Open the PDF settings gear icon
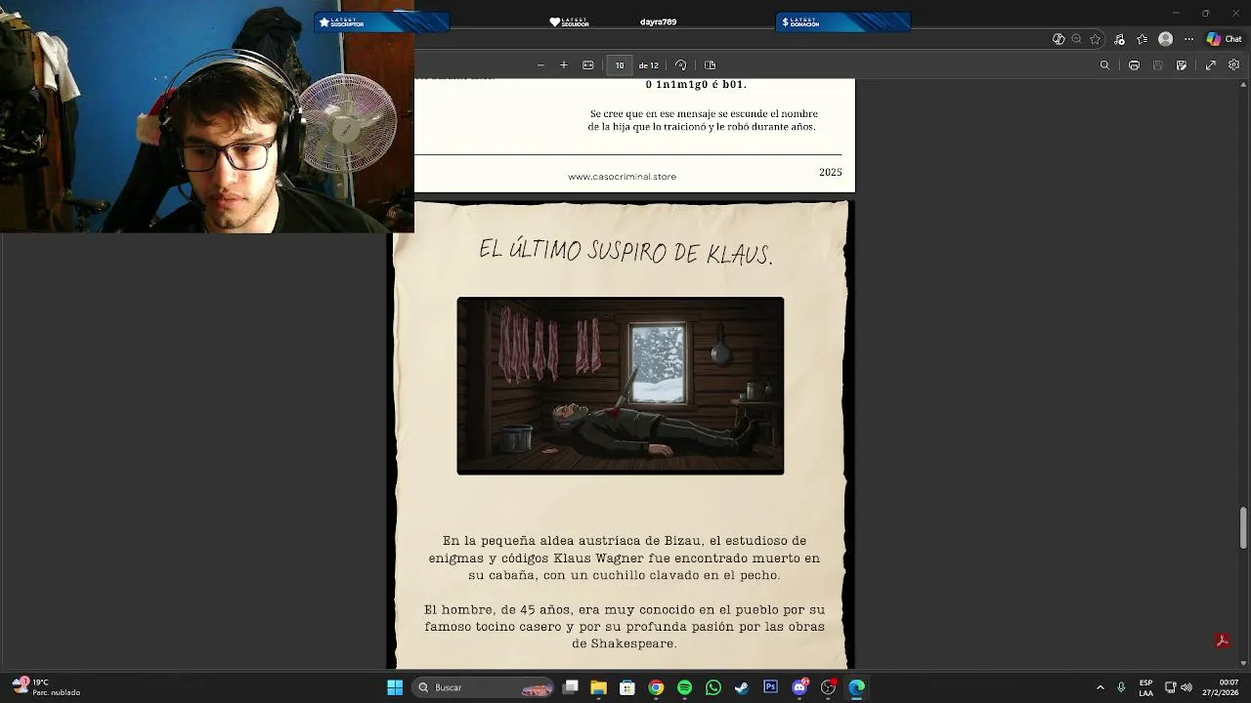 click(1234, 65)
